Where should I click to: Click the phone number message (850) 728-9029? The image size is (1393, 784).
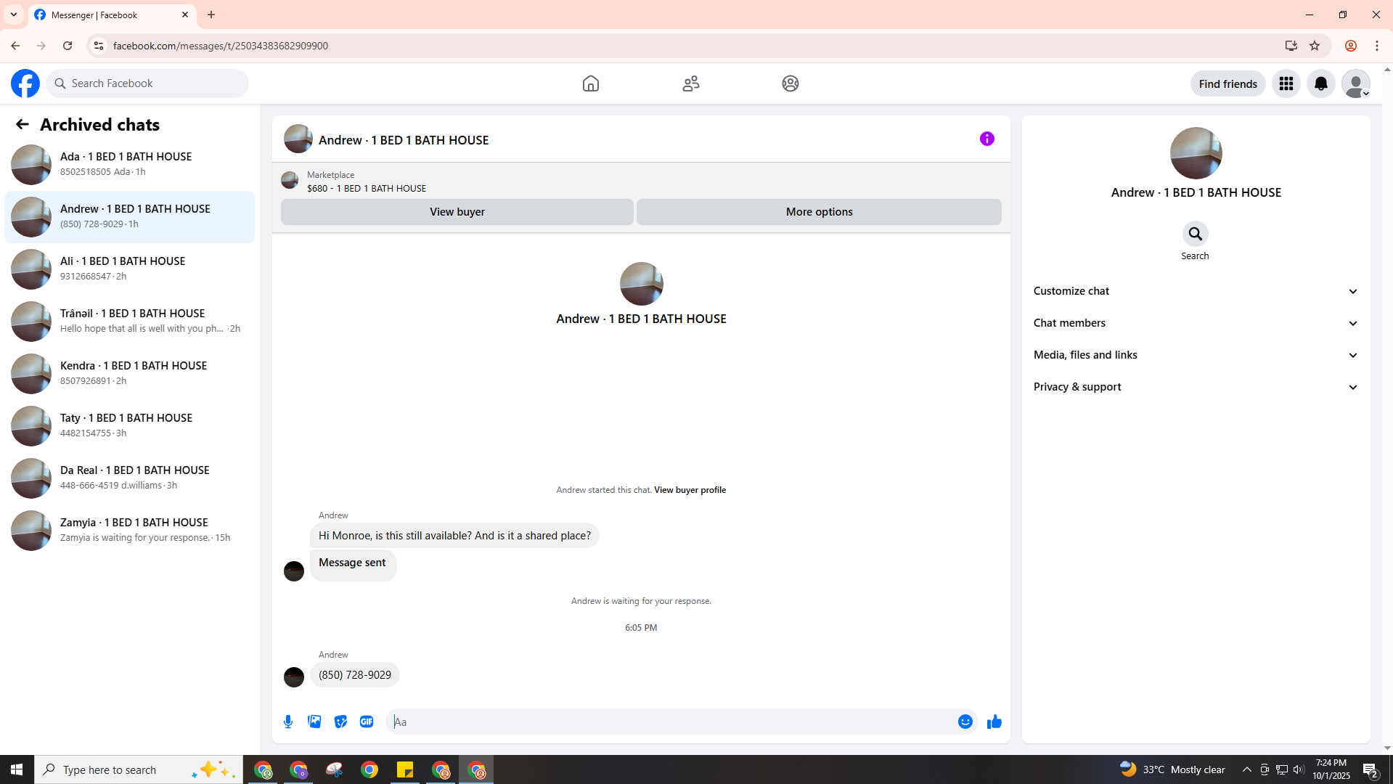coord(355,675)
